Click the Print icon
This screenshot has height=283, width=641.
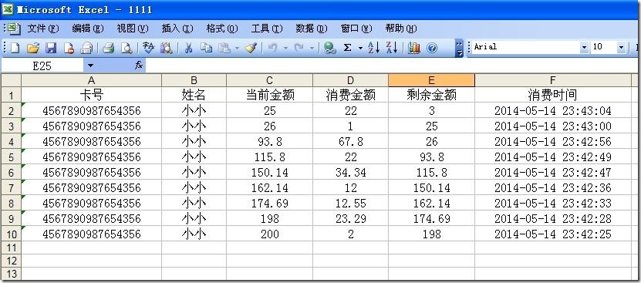[x=108, y=49]
